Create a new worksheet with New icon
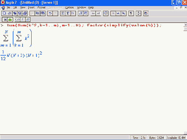Image resolution: width=187 pixels, height=140 pixels. coord(4,13)
